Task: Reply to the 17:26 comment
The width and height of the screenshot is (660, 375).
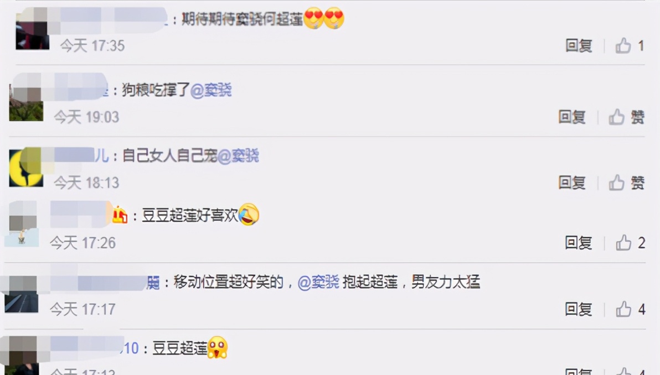Action: click(x=579, y=243)
